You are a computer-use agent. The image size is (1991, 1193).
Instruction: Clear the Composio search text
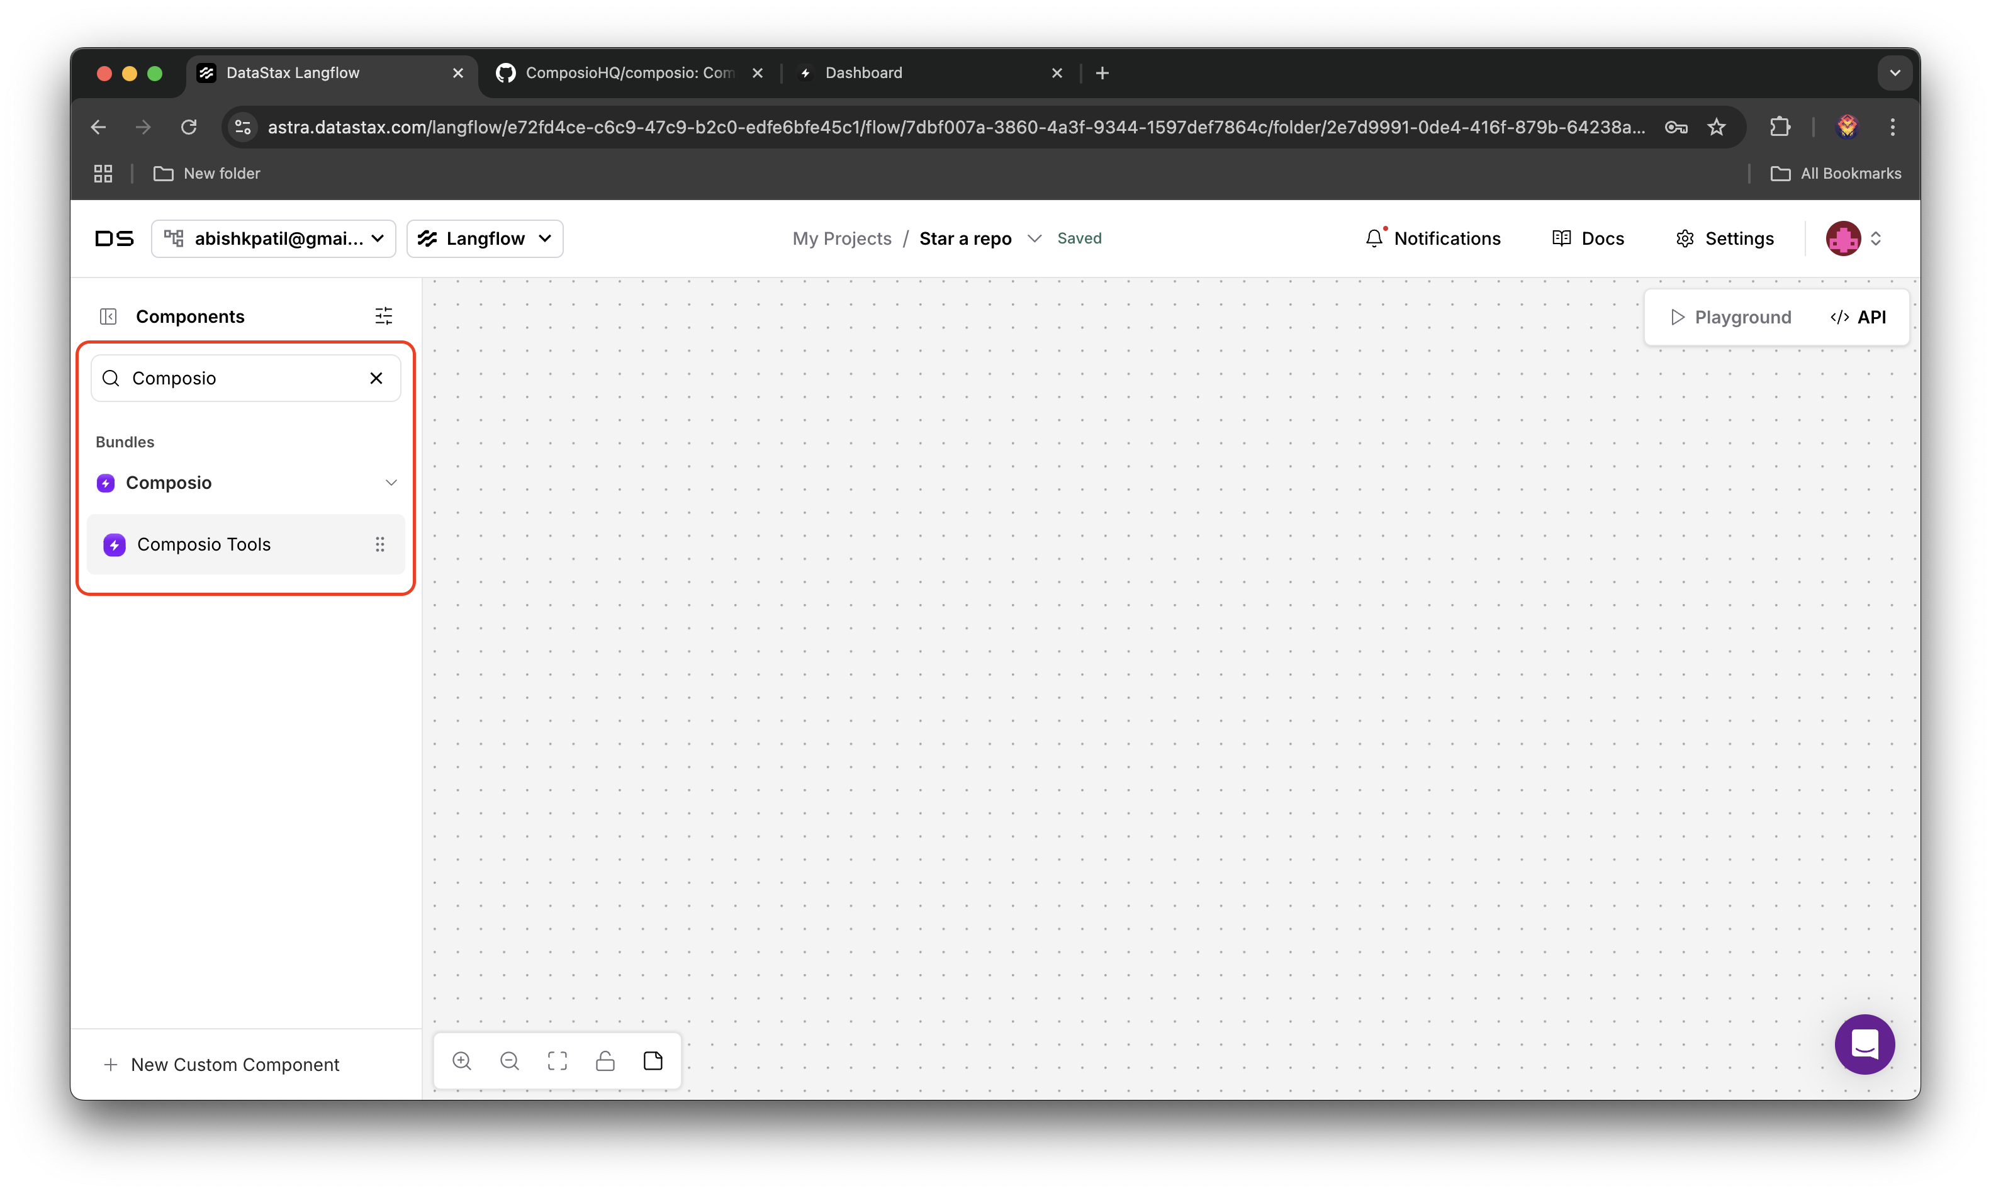point(376,378)
